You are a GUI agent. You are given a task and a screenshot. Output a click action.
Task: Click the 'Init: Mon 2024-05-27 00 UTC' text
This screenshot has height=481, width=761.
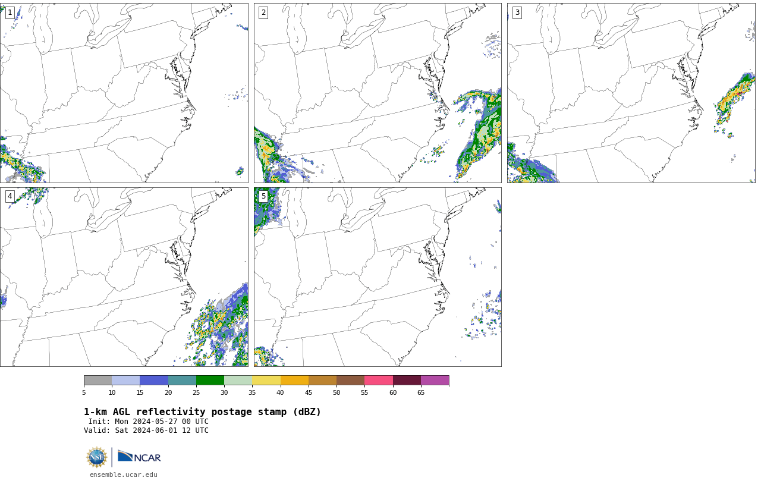[149, 422]
